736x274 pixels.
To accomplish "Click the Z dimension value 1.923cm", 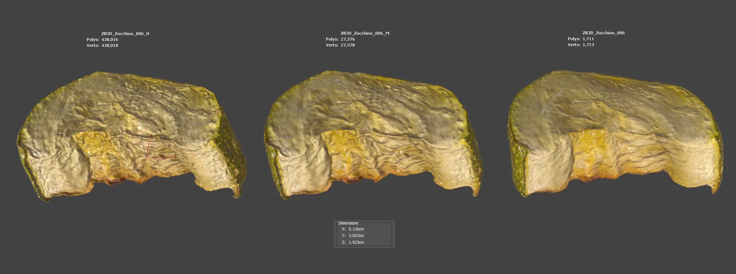I will click(356, 242).
